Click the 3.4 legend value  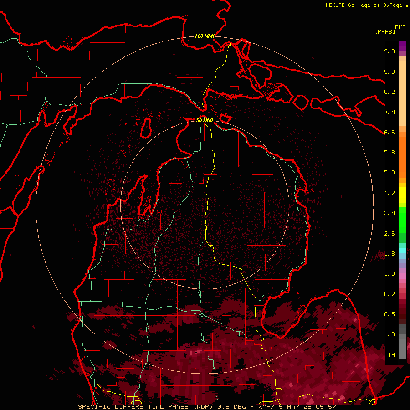(389, 213)
